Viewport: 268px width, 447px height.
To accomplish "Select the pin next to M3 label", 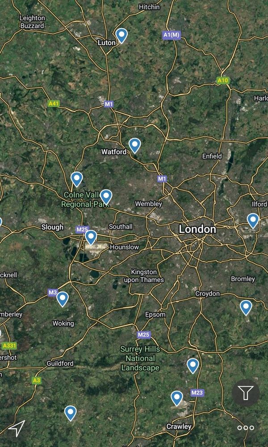I will tap(63, 299).
